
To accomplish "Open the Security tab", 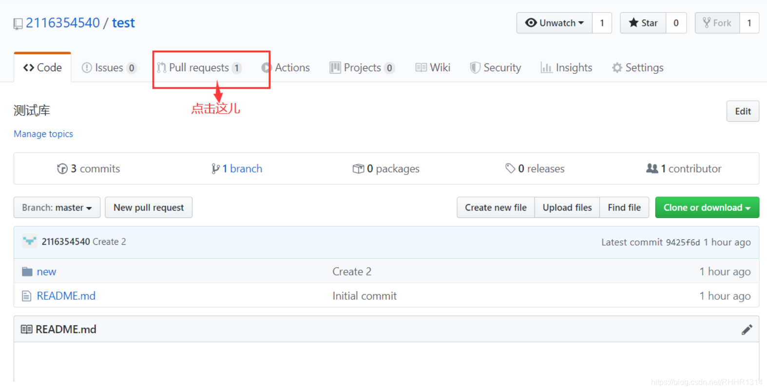I will tap(496, 68).
